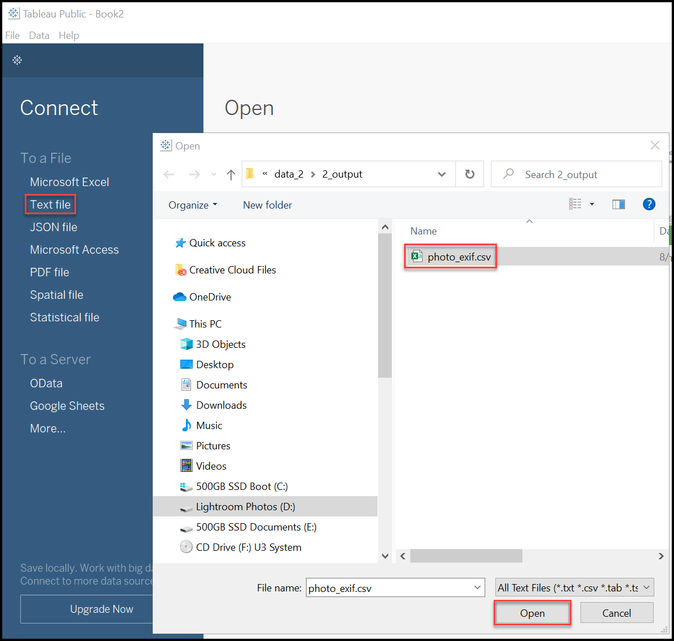
Task: Click the file list scroll right arrow
Action: 661,556
